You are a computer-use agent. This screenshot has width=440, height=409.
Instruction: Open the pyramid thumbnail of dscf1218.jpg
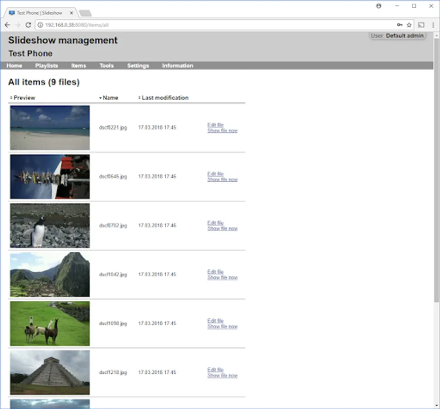coord(50,373)
